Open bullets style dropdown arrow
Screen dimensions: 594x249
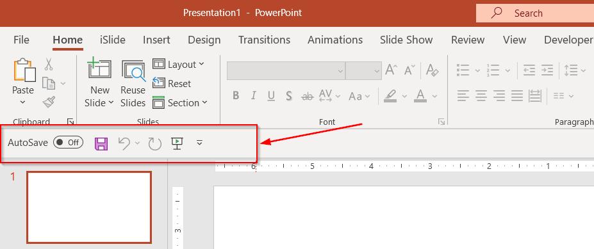pyautogui.click(x=477, y=70)
